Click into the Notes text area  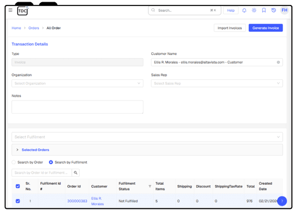coord(78,107)
